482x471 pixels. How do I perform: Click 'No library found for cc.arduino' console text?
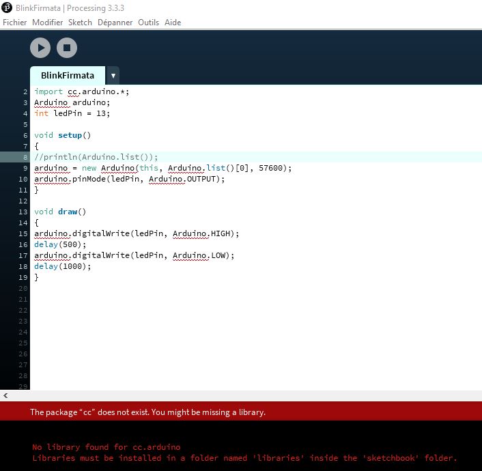[x=107, y=447]
